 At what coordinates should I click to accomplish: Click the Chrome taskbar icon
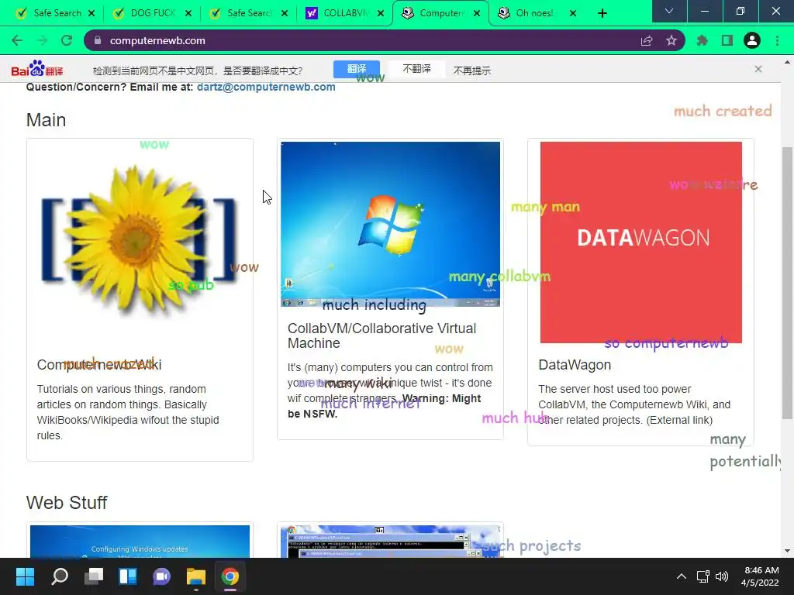[230, 576]
